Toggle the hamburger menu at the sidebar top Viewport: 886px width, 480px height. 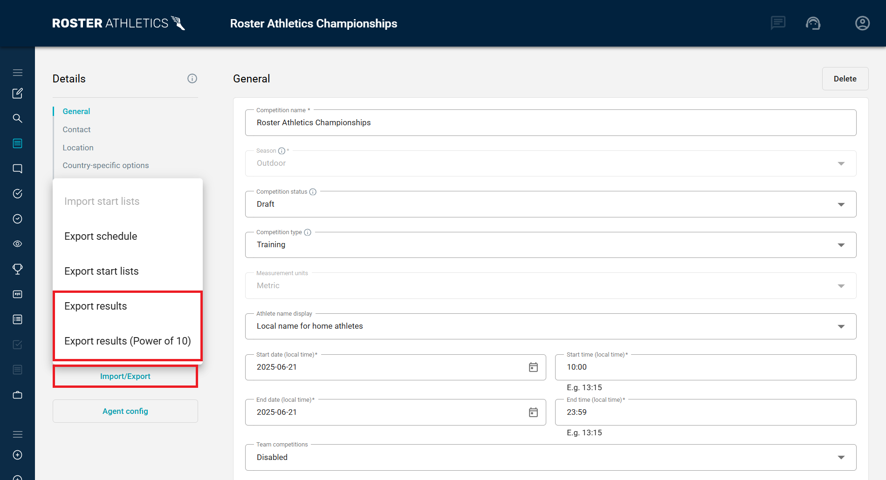click(x=18, y=73)
